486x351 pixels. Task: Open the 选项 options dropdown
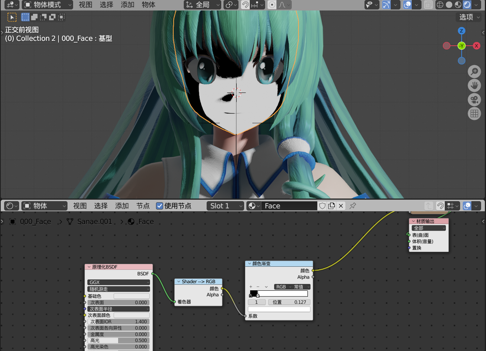469,17
